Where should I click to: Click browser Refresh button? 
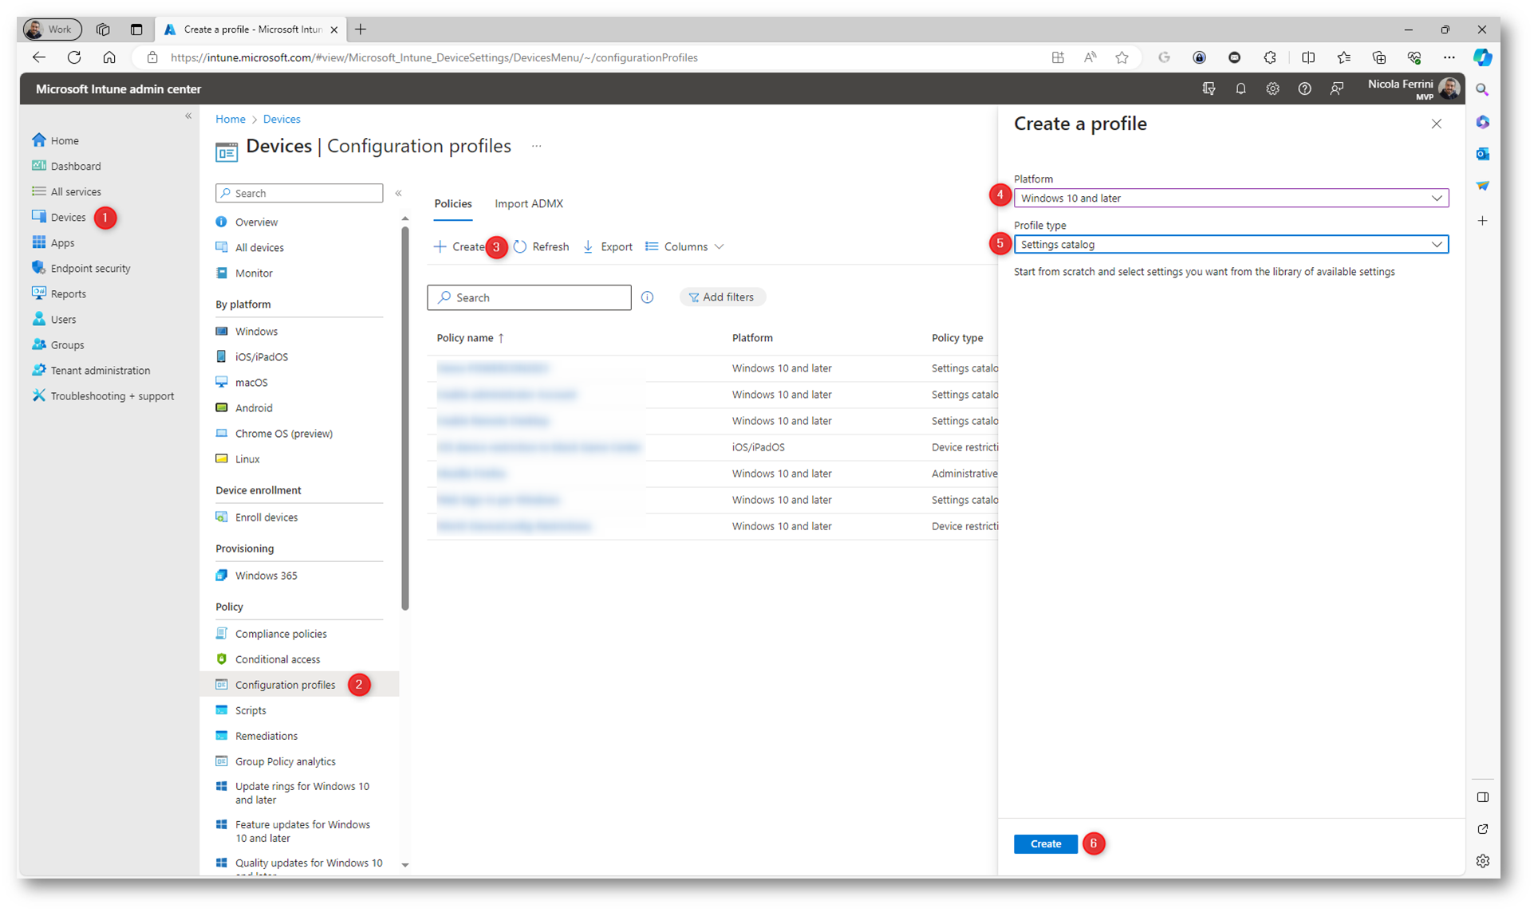tap(74, 57)
